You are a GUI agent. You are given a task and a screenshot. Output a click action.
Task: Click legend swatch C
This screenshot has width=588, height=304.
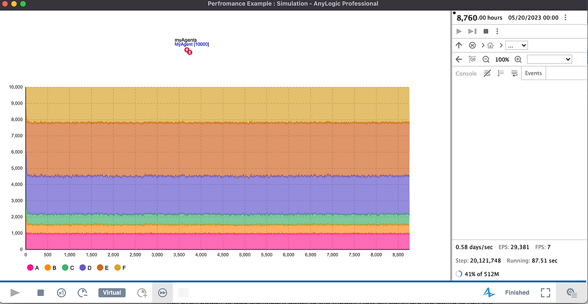[x=65, y=268]
